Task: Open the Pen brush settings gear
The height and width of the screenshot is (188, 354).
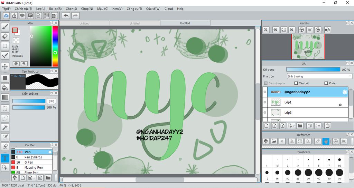Action: tap(50, 152)
